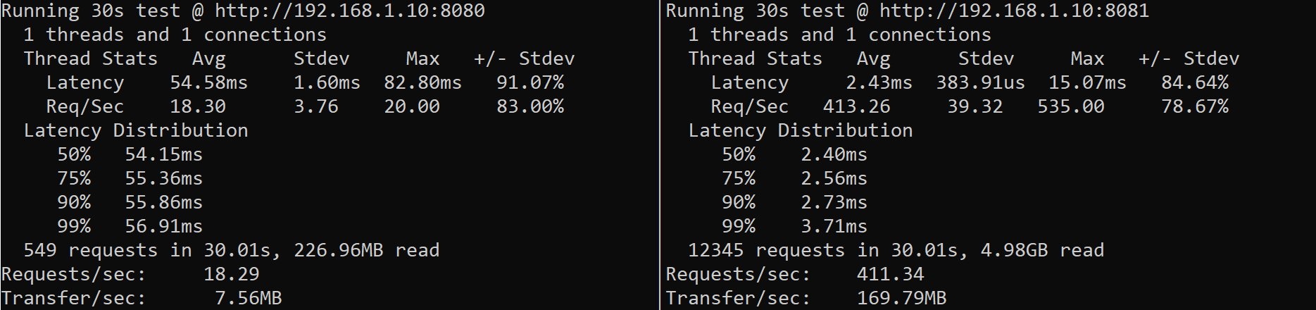
Task: Click the 169.79MB Transfer/sec value
Action: click(901, 299)
